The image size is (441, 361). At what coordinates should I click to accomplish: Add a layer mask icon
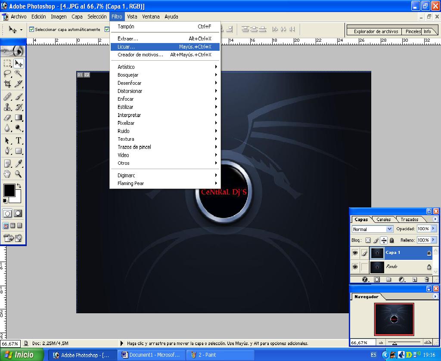pos(377,279)
